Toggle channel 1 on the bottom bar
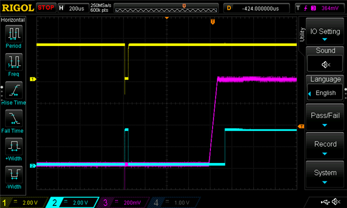The image size is (347, 208). 24,203
